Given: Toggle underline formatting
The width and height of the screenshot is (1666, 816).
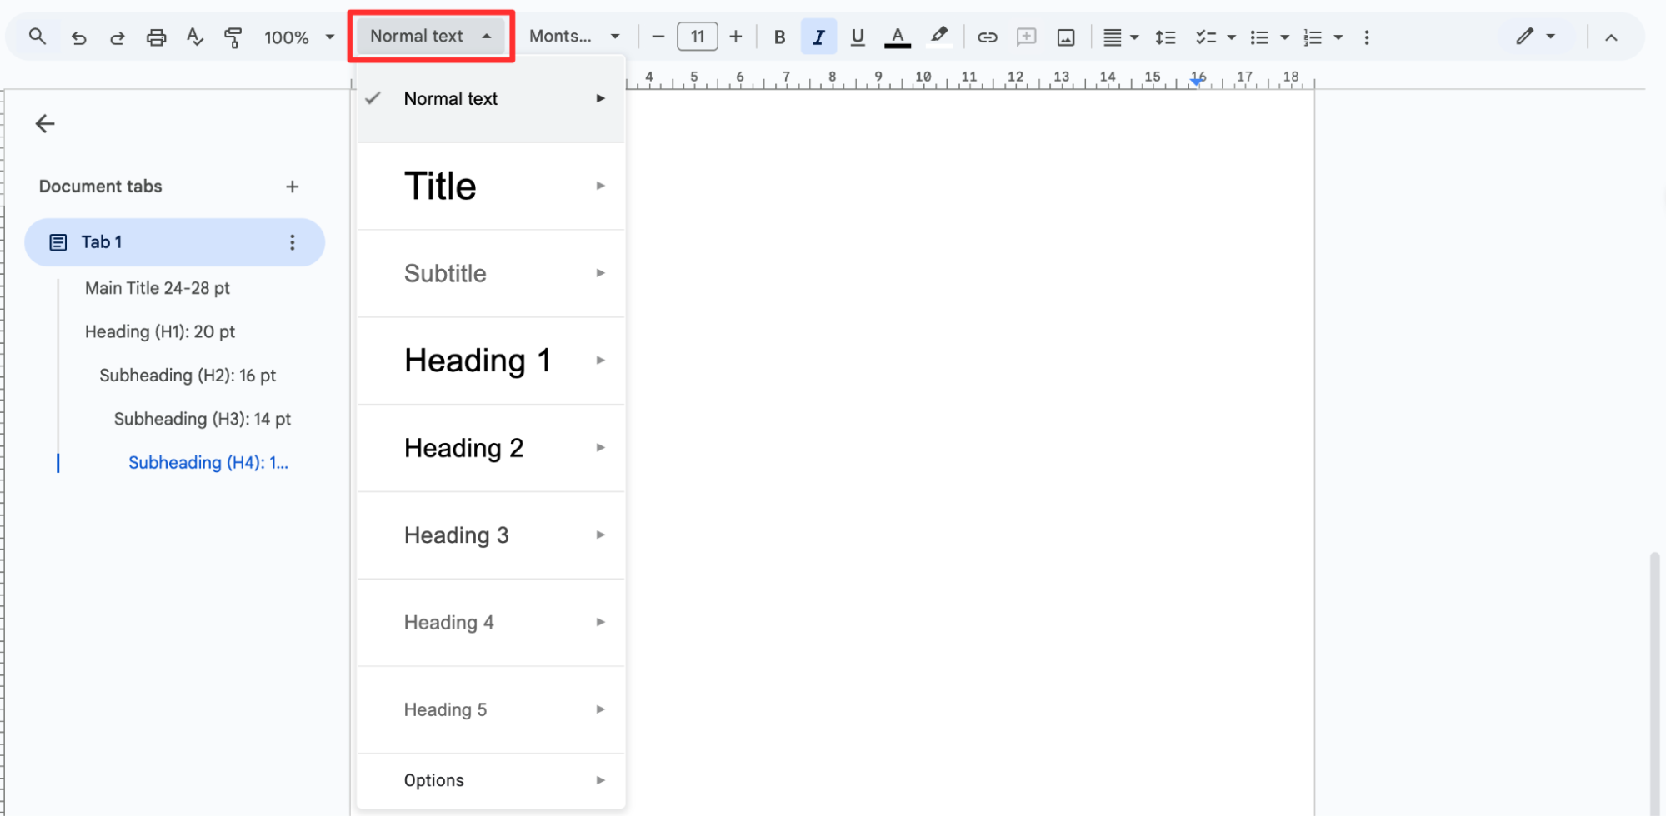Looking at the screenshot, I should point(857,37).
